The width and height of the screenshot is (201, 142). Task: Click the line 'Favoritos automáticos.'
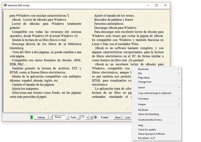109,24
